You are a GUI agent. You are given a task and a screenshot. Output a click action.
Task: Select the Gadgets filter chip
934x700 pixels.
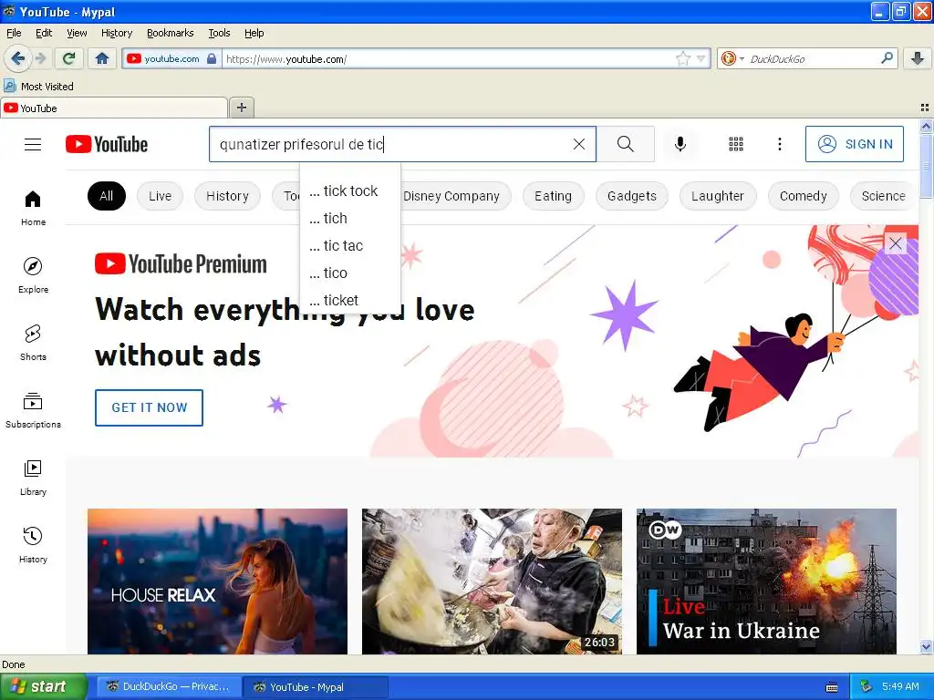[x=631, y=196]
